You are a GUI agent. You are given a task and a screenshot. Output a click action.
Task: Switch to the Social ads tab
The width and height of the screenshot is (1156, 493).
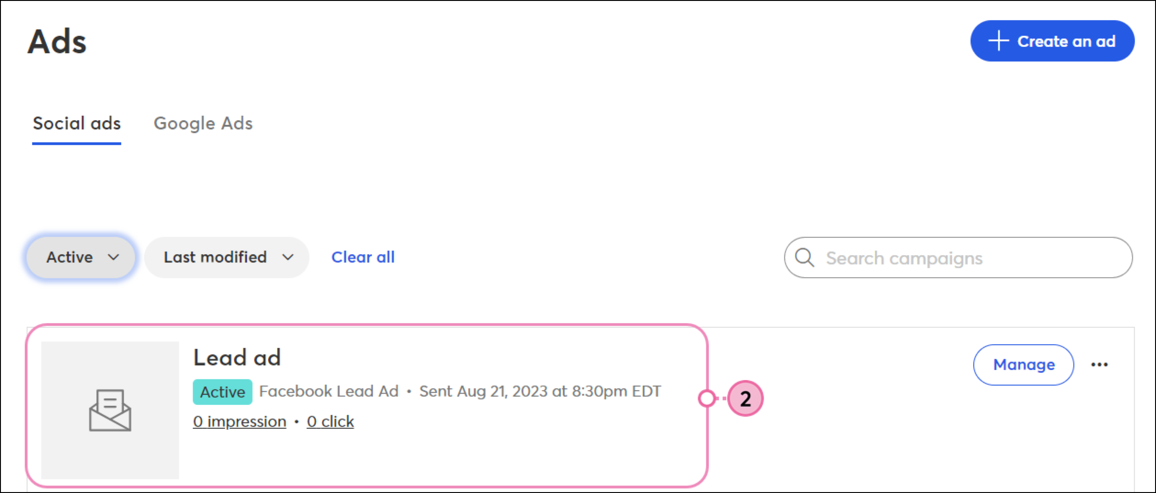pyautogui.click(x=77, y=123)
